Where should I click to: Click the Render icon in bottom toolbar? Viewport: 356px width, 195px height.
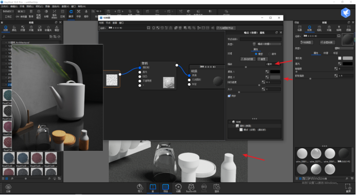[217, 187]
